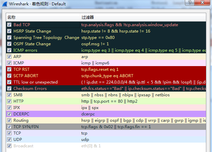
Task: Click filter icmp || icmpv6
Action: 95,63
